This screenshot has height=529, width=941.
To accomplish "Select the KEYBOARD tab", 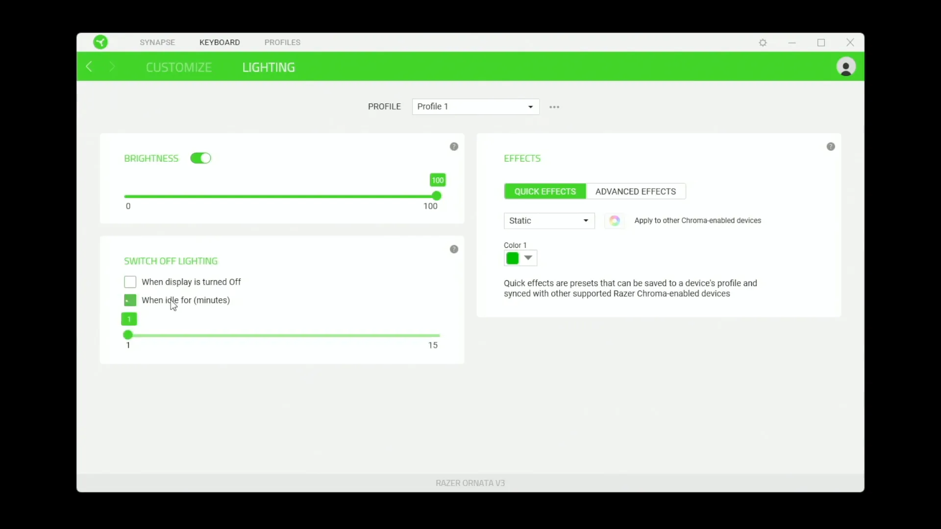I will pos(220,42).
